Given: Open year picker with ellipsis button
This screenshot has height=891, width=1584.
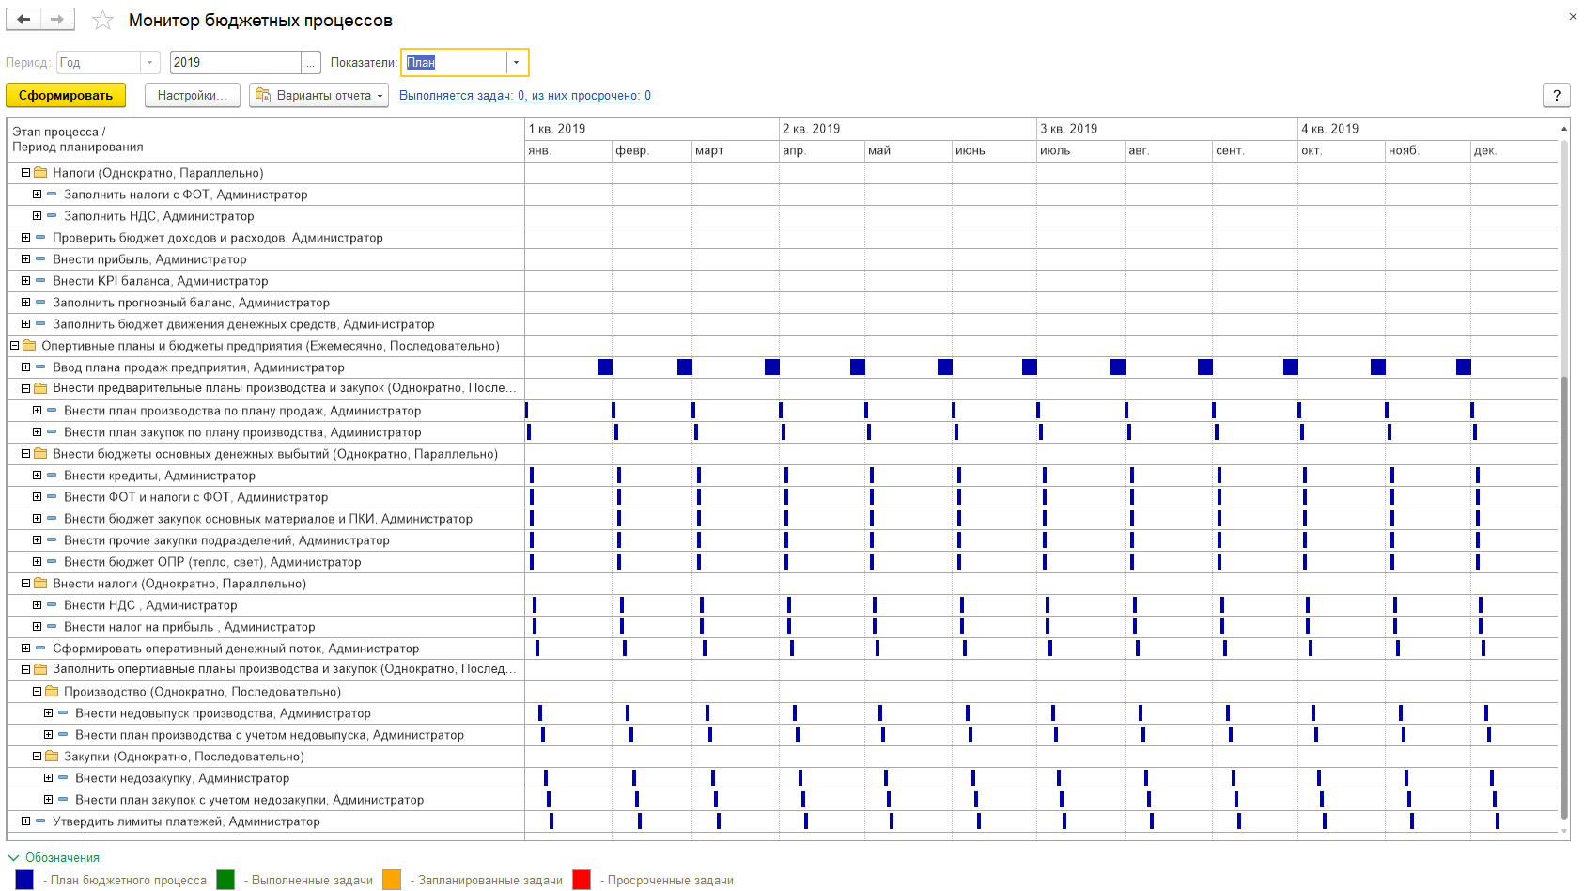Looking at the screenshot, I should coord(311,62).
